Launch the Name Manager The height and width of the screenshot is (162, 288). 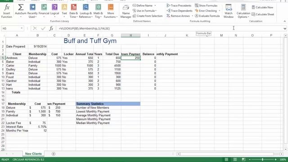pyautogui.click(x=126, y=11)
